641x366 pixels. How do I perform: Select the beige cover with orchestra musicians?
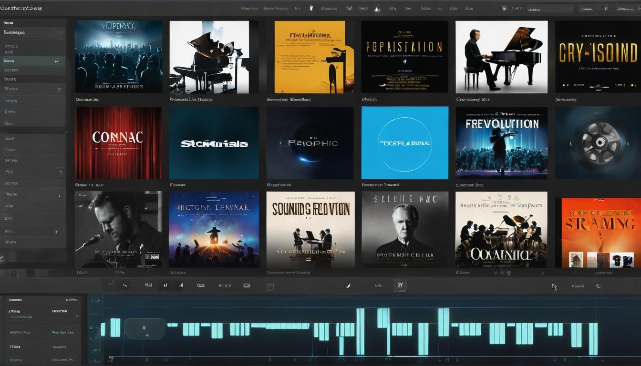pos(501,230)
